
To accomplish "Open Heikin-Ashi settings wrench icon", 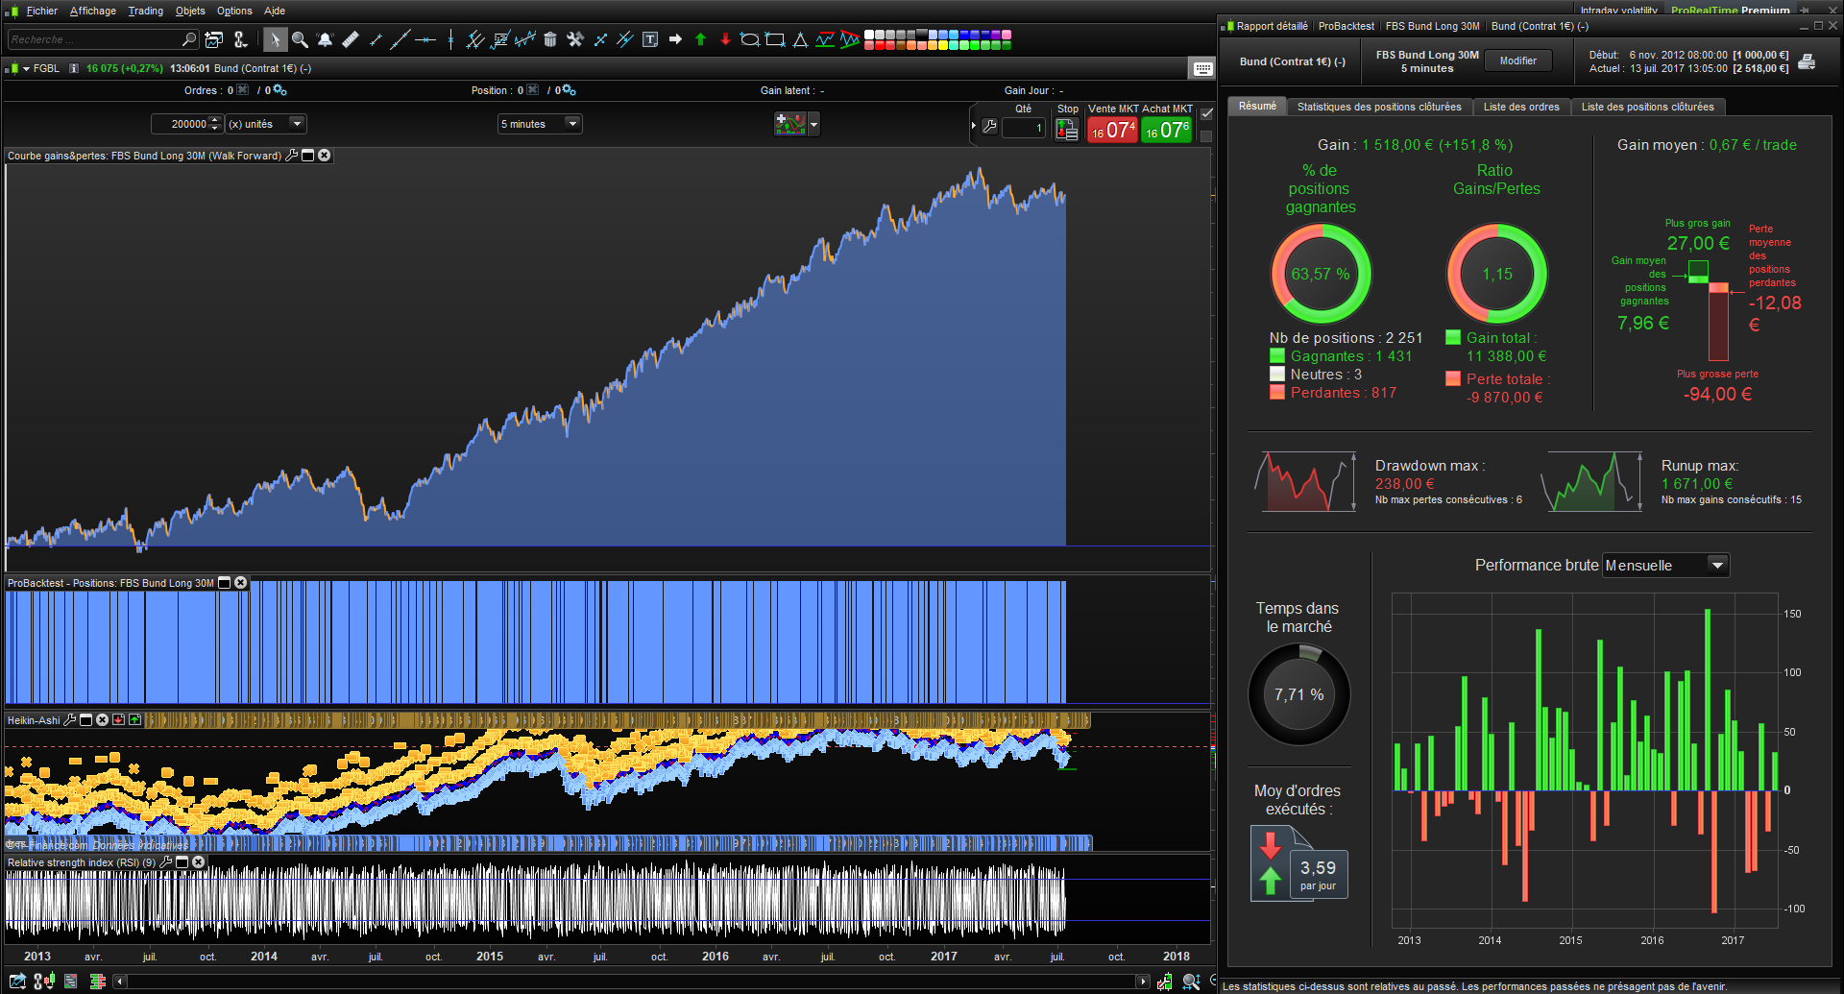I will 70,719.
